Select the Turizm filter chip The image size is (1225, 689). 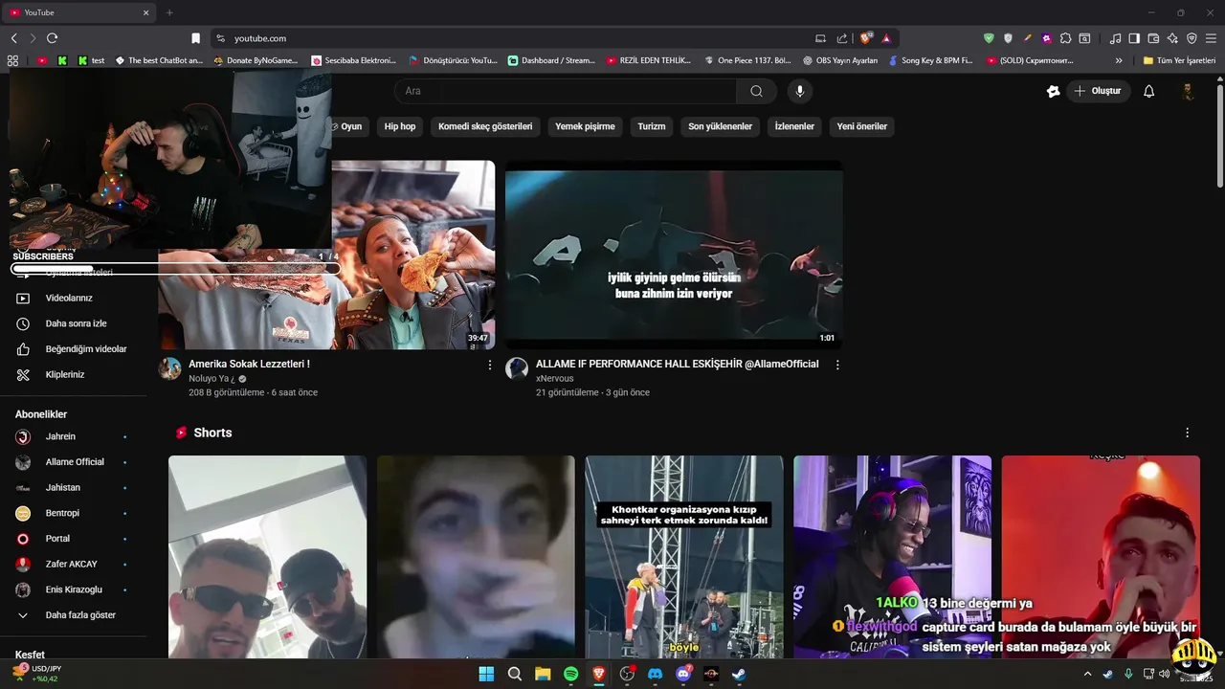click(652, 126)
